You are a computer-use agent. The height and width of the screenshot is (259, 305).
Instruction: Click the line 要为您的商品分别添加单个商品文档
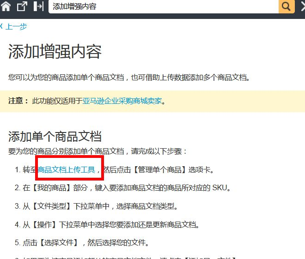[x=98, y=151]
